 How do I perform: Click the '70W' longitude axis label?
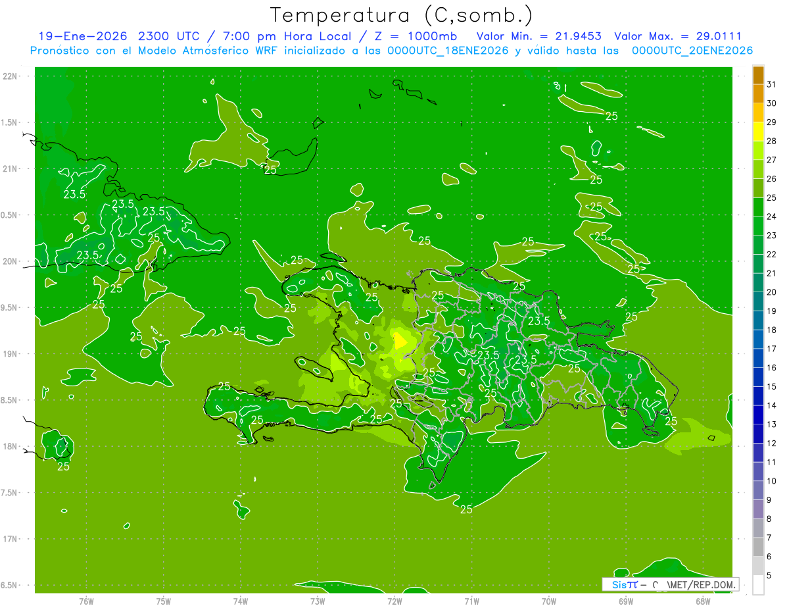[x=549, y=601]
